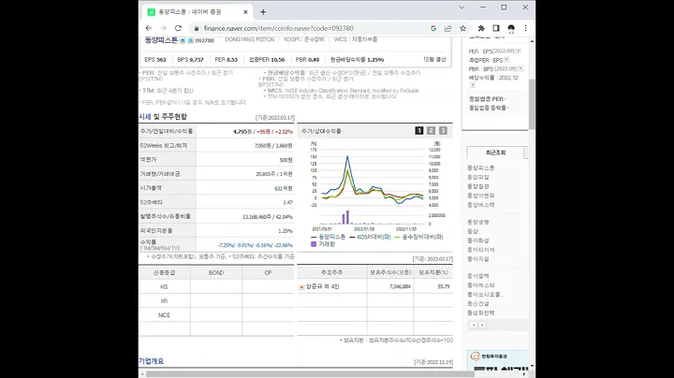Screen dimensions: 674x378
Task: Expand the PBR BPS(2022.09) info arrow
Action: (x=520, y=68)
